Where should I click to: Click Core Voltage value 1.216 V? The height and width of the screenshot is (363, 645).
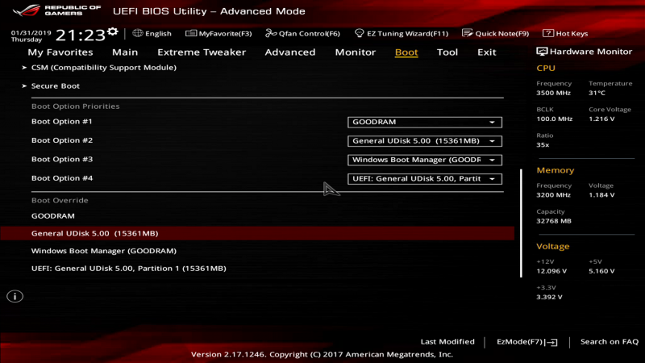[x=601, y=119]
